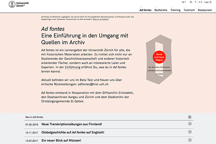The height and width of the screenshot is (144, 216).
Task: Open the A-Z index link
Action: point(200,2)
